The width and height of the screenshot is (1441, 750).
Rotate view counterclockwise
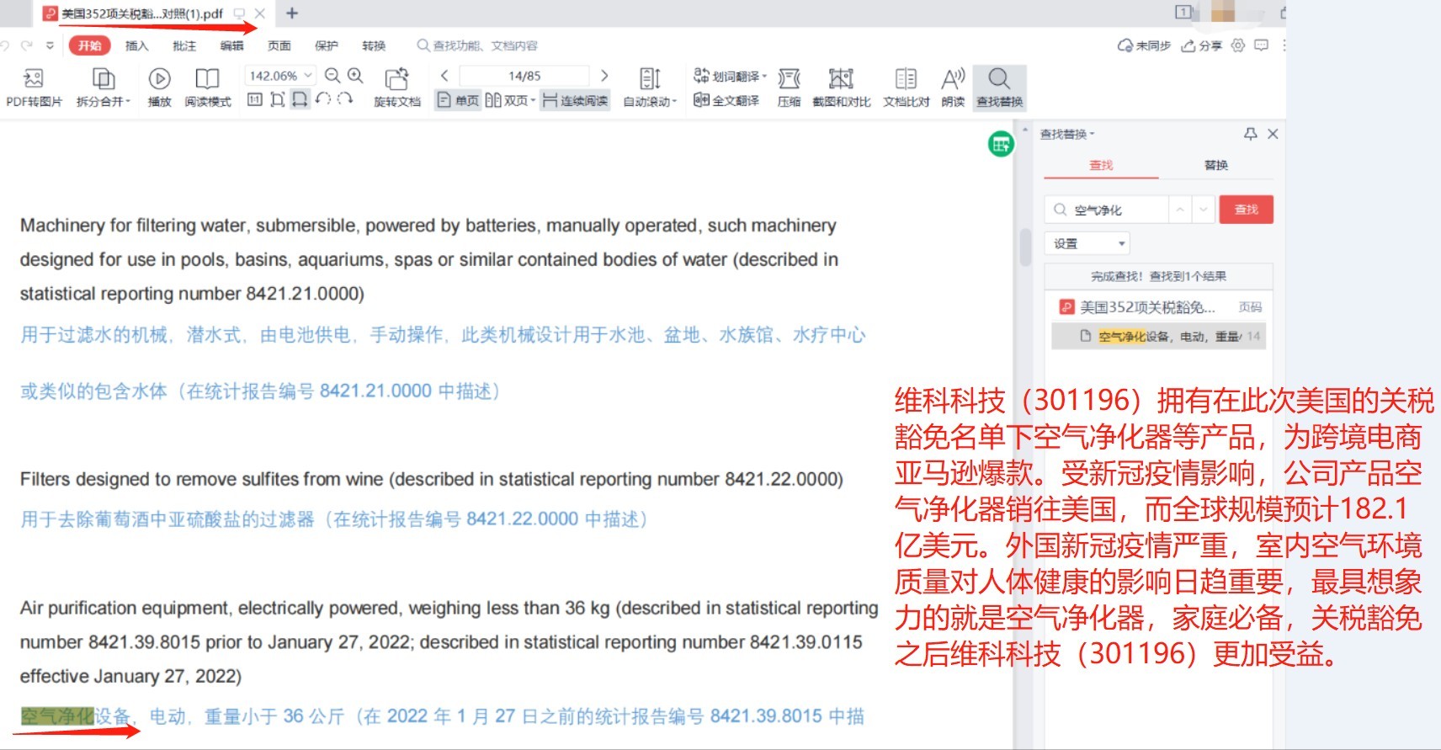tap(322, 99)
